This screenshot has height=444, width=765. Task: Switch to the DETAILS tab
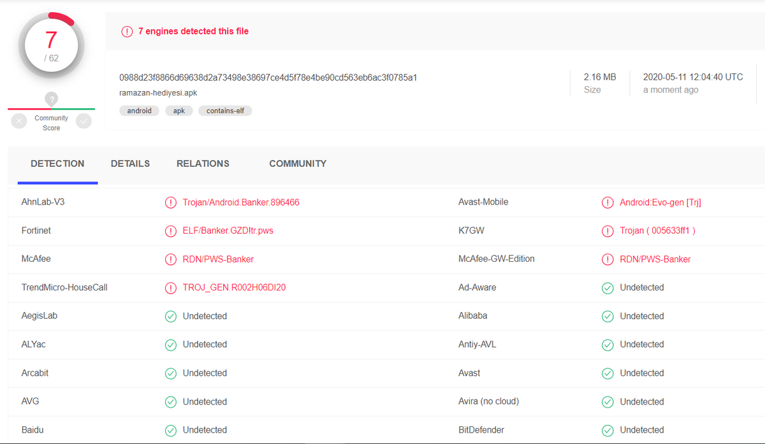coord(130,164)
